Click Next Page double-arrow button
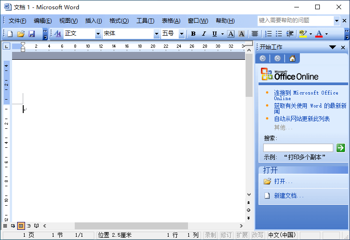 (x=248, y=218)
